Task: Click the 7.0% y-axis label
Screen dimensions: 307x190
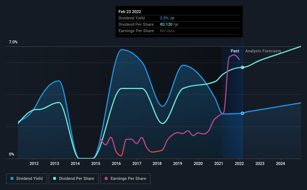Action: click(13, 42)
